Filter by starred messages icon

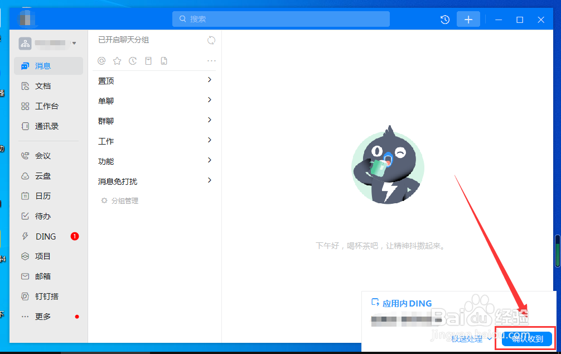117,61
